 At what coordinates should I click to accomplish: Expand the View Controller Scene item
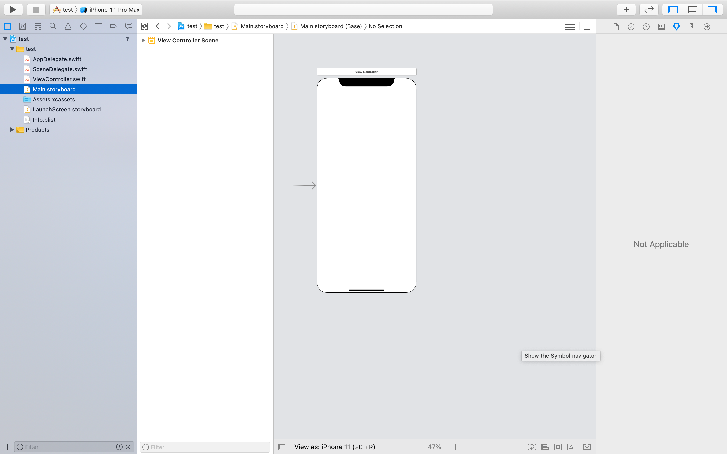tap(143, 40)
